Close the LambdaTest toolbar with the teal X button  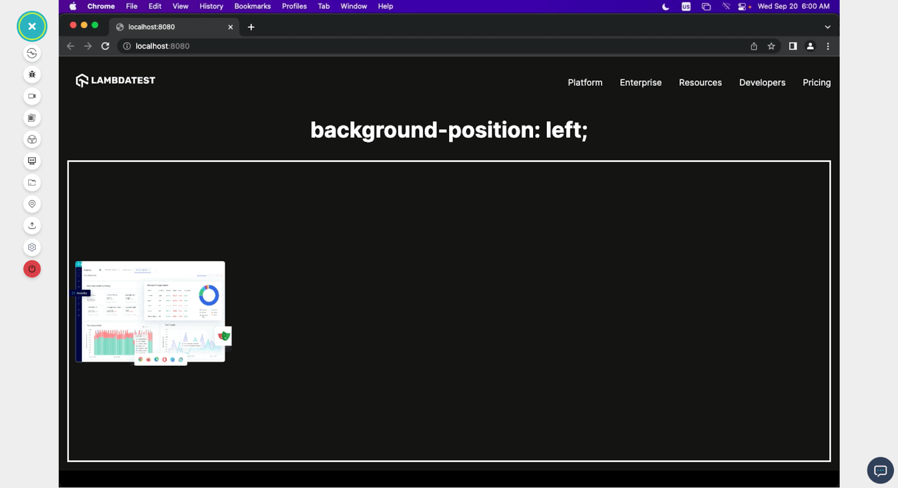pos(32,26)
